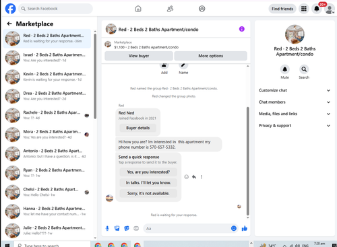
Task: Open Israel conversation in list
Action: point(47,58)
